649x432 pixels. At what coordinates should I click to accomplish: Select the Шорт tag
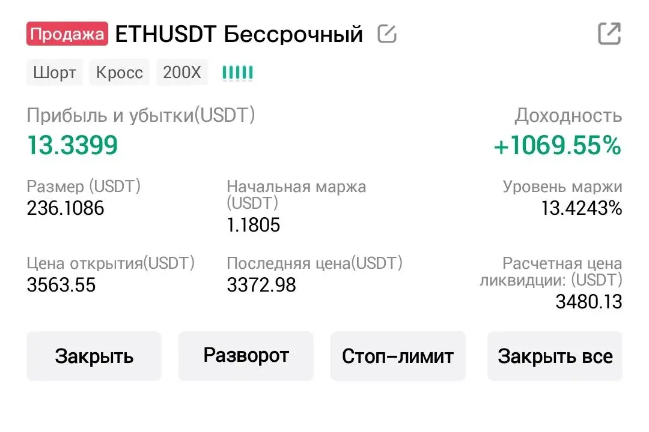pyautogui.click(x=55, y=73)
